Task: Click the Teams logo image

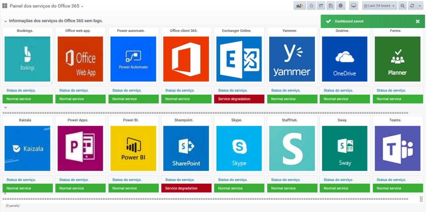Action: click(x=397, y=148)
